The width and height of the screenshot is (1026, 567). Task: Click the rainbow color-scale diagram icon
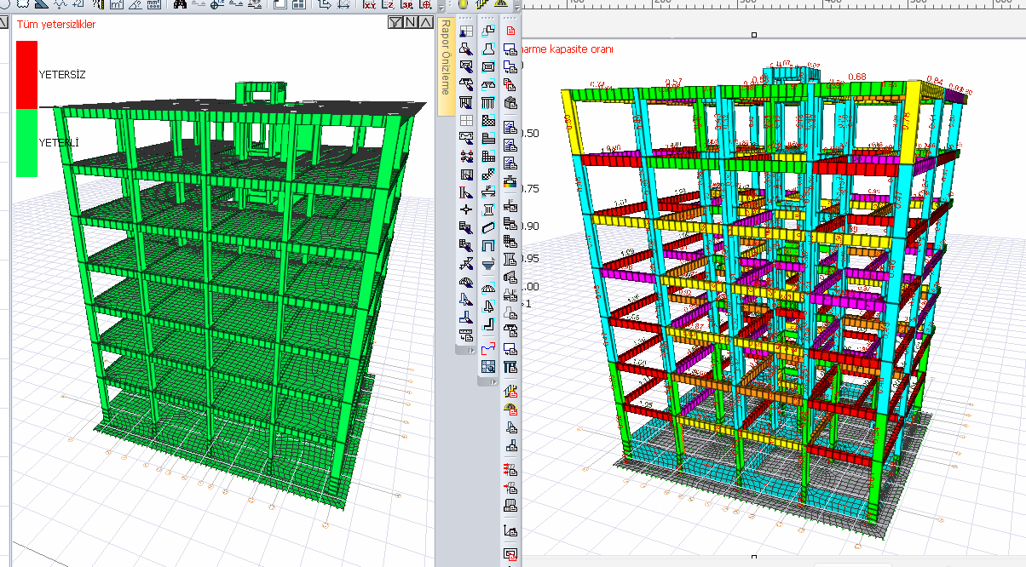[510, 180]
